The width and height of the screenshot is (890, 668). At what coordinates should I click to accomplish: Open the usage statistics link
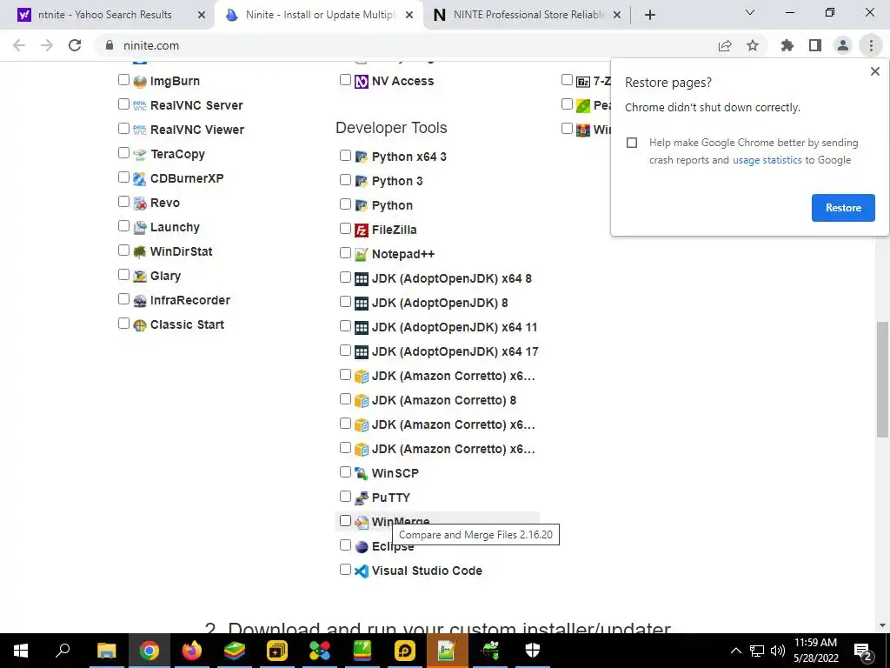(x=767, y=160)
